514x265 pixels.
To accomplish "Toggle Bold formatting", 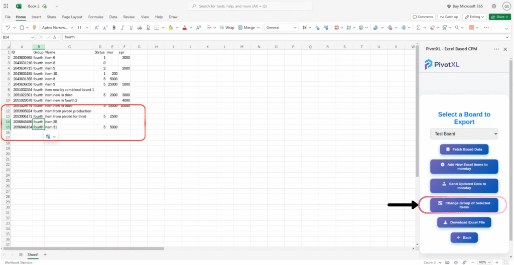I will (x=114, y=28).
